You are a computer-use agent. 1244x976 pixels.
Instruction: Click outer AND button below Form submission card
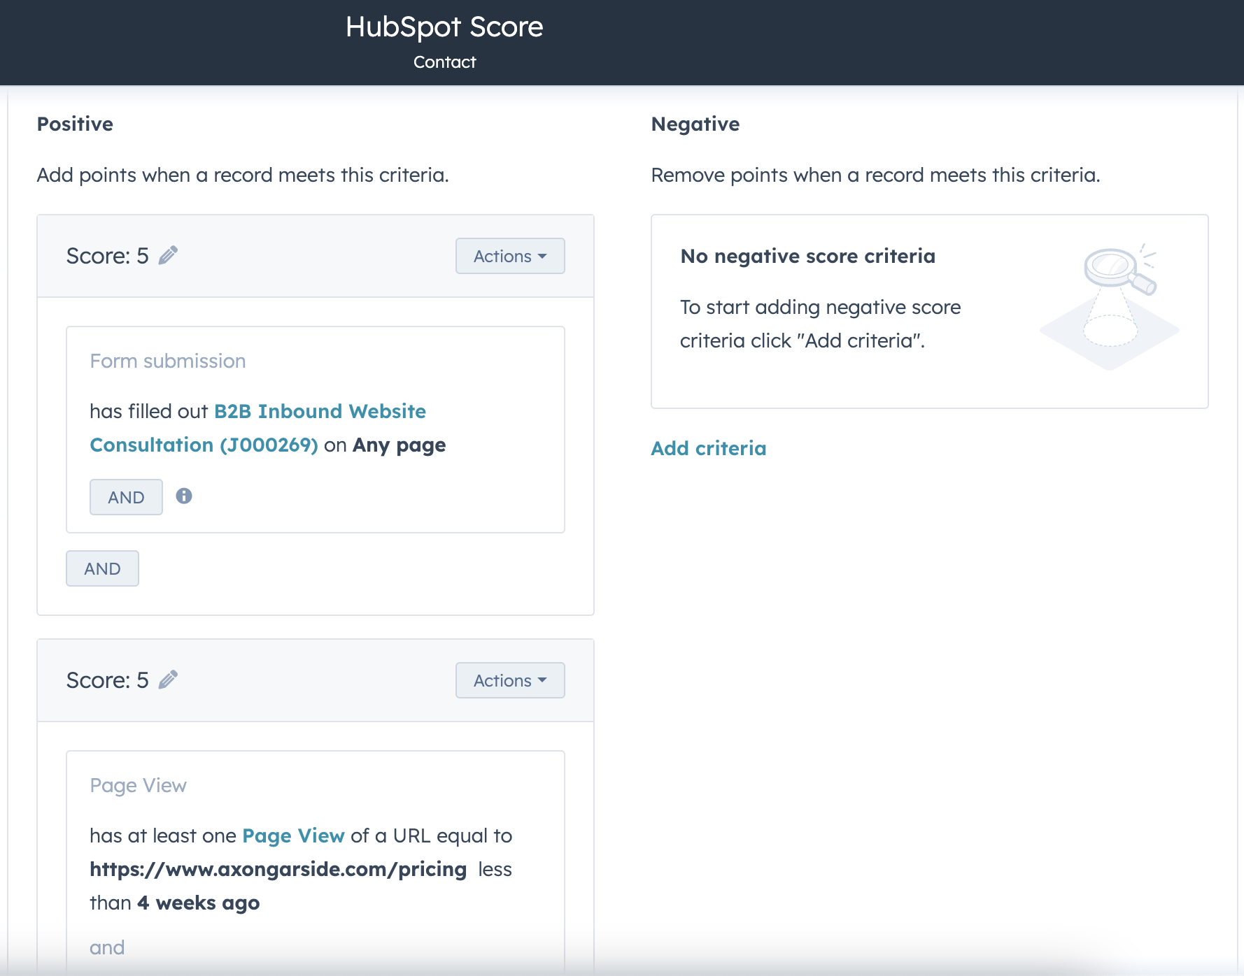102,568
